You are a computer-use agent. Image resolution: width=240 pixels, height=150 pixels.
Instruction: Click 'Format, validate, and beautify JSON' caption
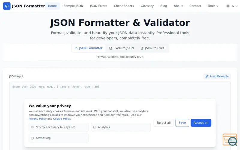(x=120, y=57)
